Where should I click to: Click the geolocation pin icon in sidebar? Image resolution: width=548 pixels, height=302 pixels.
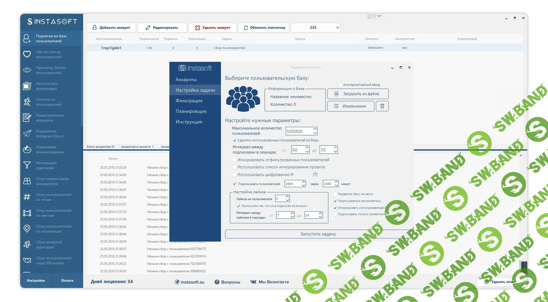[x=27, y=229]
